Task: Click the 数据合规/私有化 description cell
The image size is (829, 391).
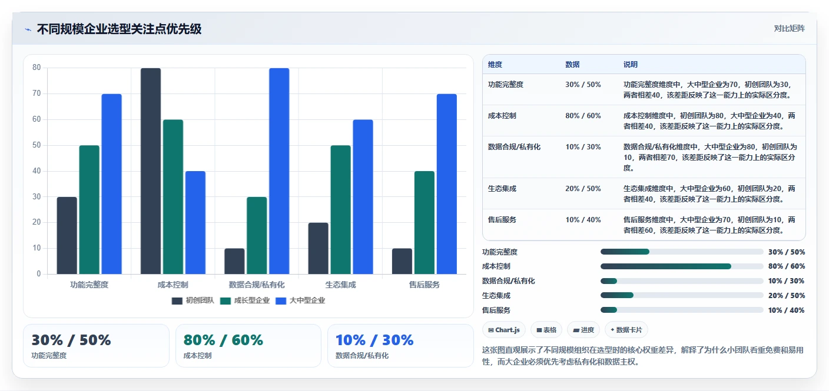Action: [x=711, y=157]
